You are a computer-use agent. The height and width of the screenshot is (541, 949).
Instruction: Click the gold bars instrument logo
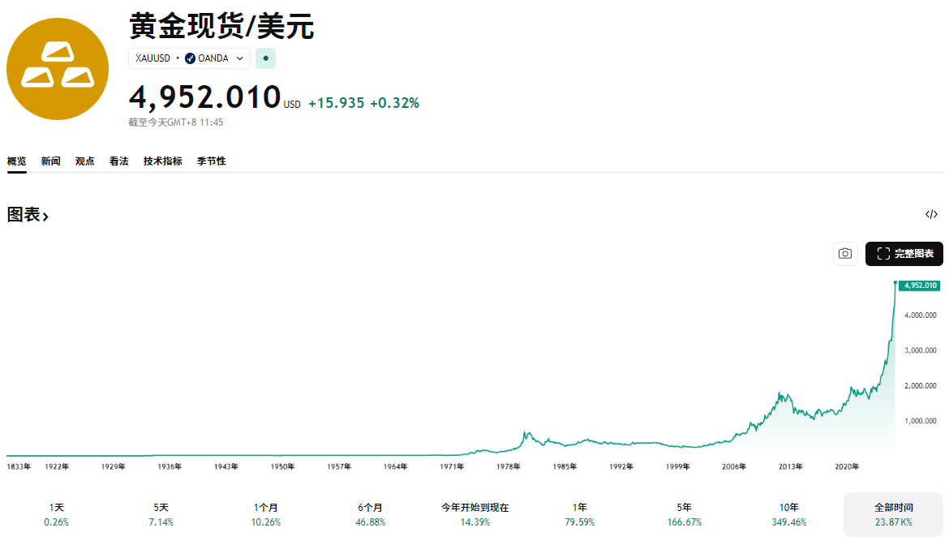point(57,70)
